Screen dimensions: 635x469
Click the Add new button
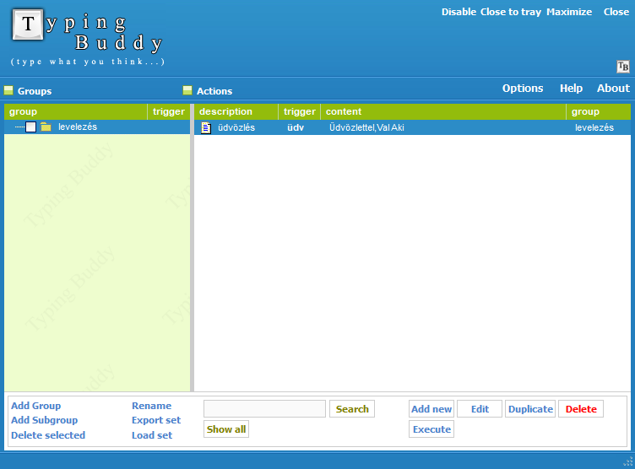tap(431, 409)
